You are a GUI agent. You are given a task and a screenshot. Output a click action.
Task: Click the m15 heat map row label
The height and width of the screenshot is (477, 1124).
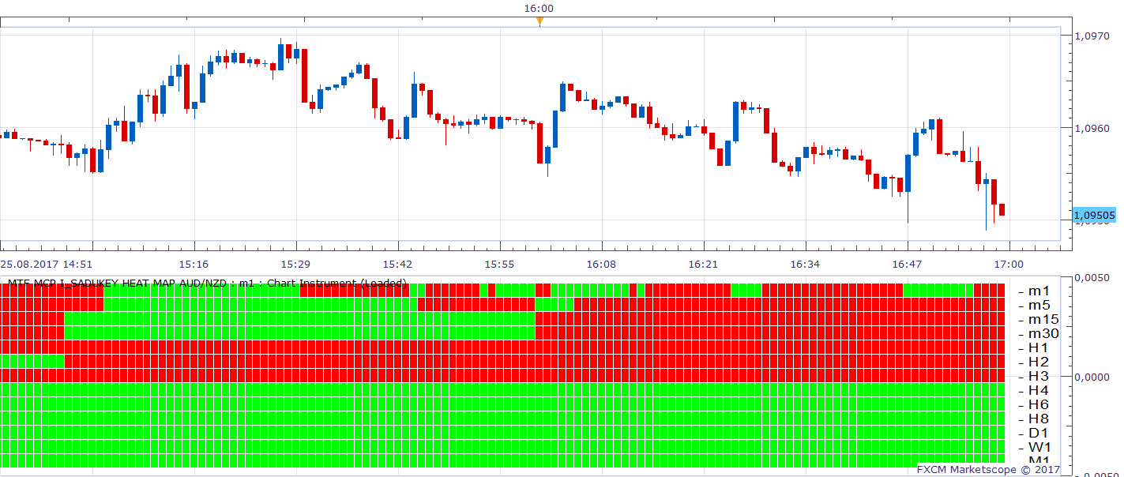1043,320
